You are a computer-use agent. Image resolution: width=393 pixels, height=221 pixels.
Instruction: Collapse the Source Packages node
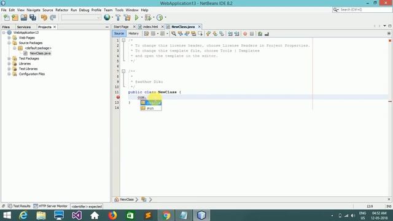9,43
